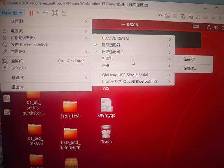Select the Trash icon on desktop
224x168 pixels.
(x=106, y=132)
